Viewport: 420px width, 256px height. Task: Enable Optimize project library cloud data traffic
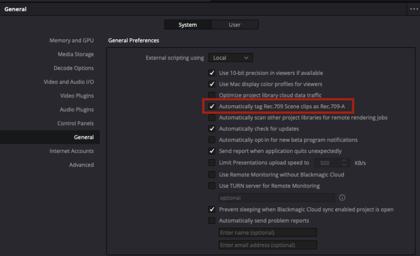tap(212, 95)
